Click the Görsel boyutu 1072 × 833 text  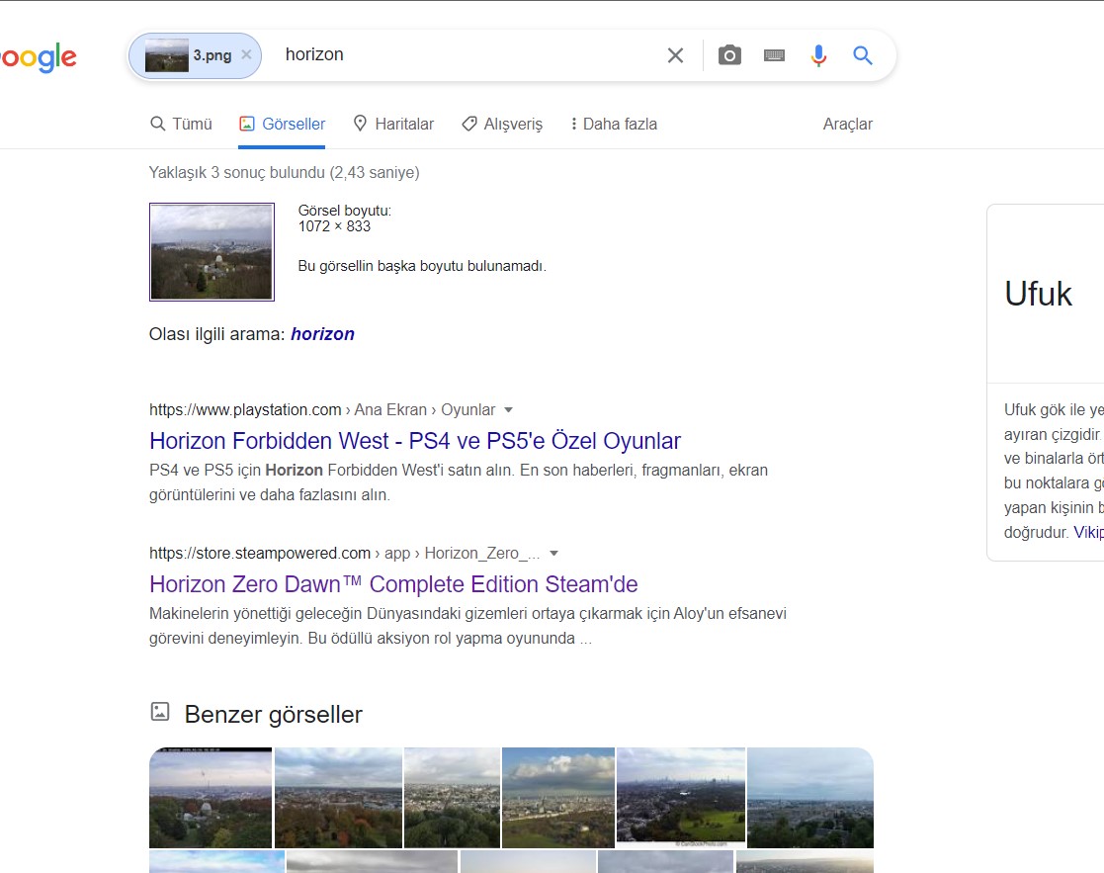click(x=344, y=218)
